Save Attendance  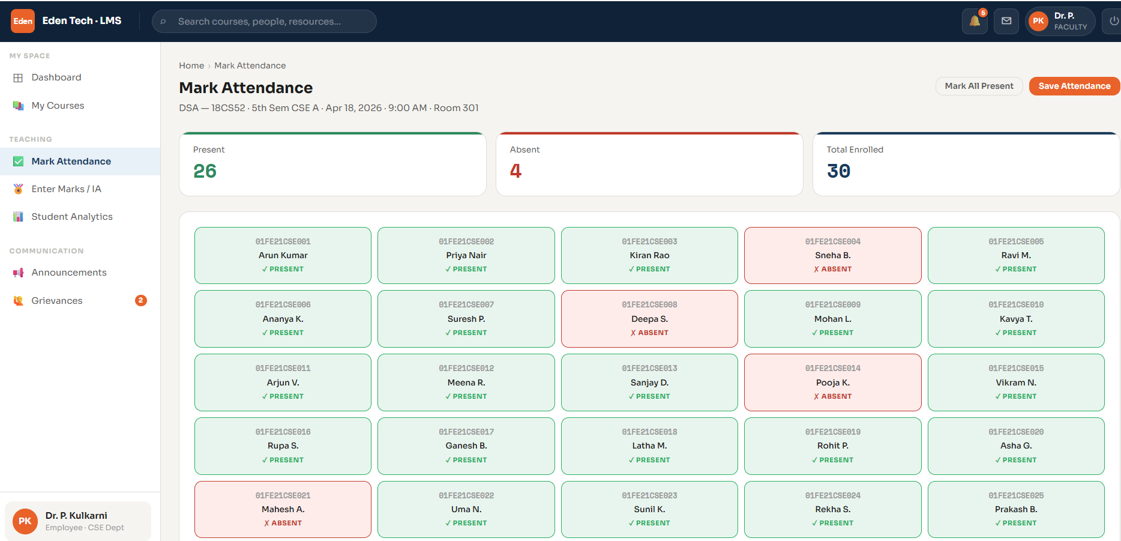[1074, 86]
